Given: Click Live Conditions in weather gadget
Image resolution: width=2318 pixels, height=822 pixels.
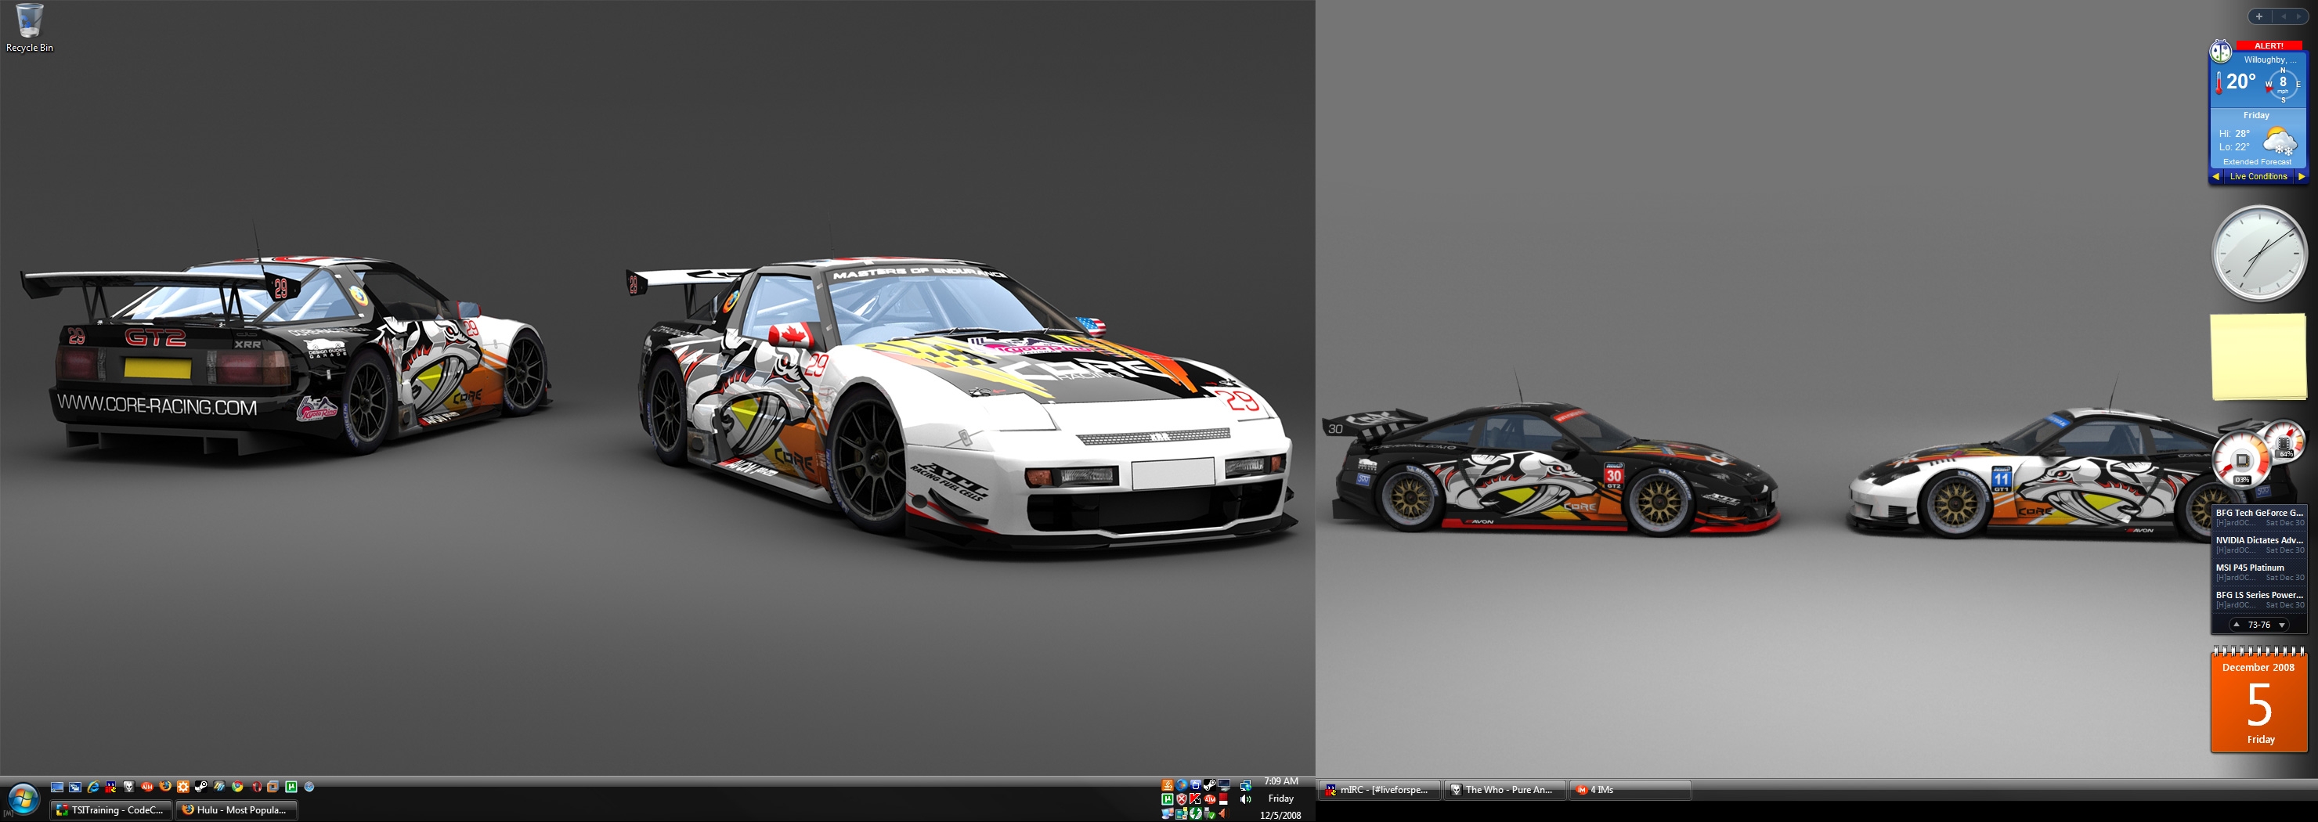Looking at the screenshot, I should (x=2258, y=176).
